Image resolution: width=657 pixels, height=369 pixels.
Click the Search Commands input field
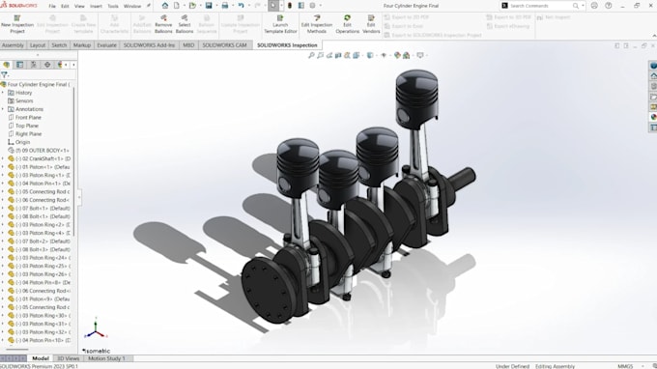click(540, 6)
